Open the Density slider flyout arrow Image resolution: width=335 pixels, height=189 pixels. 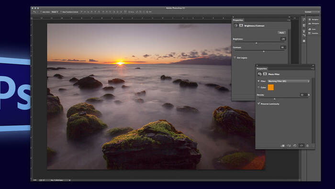(309, 94)
